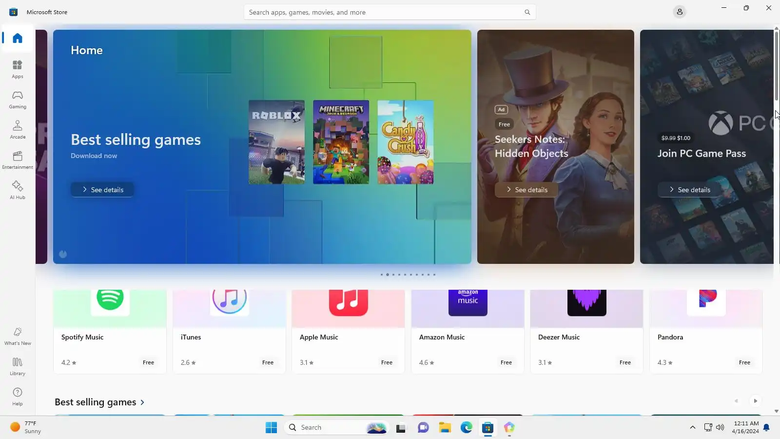The image size is (780, 439).
Task: Open the weather widget showing 77°F Sunny
Action: point(26,427)
